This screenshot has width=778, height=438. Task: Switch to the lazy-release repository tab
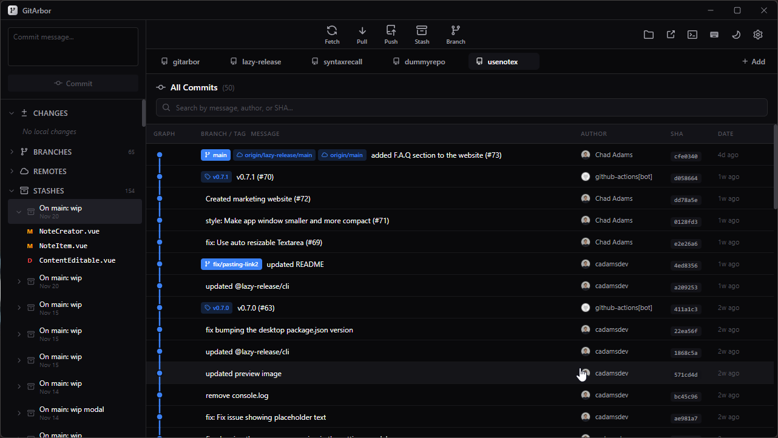255,62
